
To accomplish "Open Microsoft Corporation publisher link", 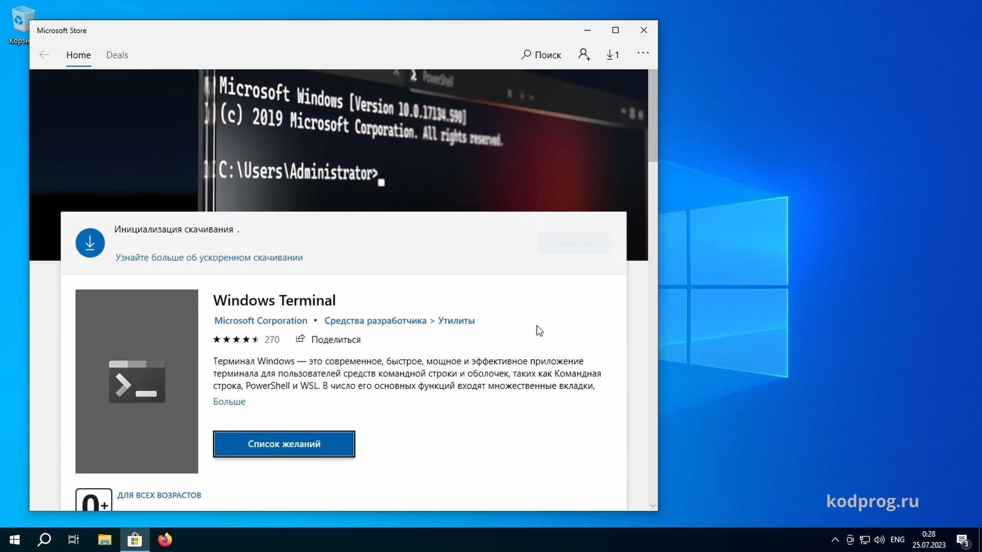I will pos(261,320).
